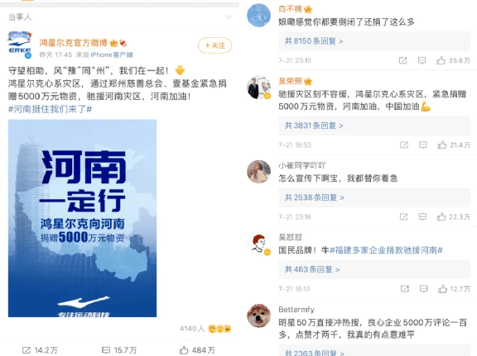Reply icon on 吴怼怼's comment
This screenshot has height=356, width=477.
[423, 288]
